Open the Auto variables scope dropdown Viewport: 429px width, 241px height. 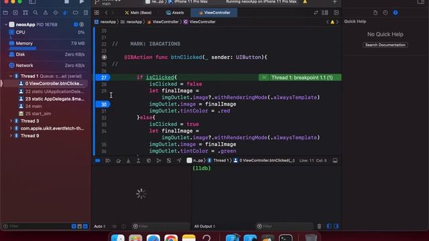[100, 226]
